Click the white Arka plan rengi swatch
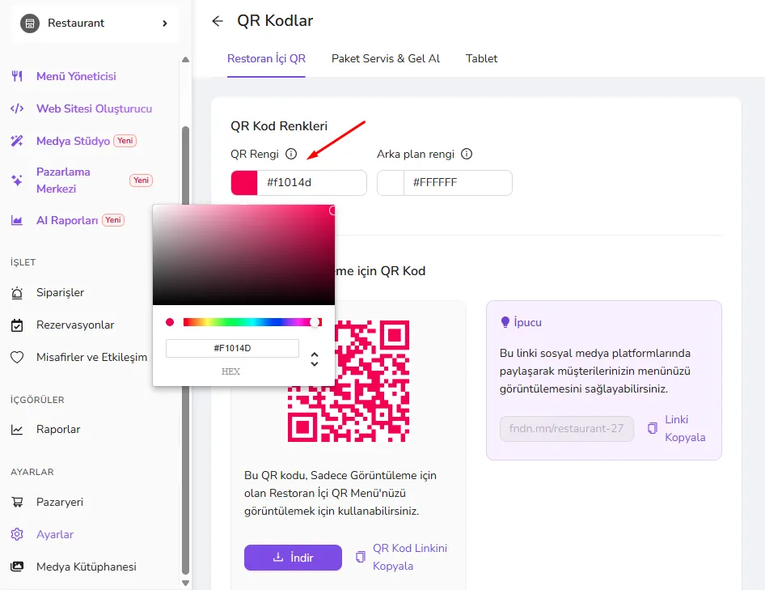 [x=391, y=183]
